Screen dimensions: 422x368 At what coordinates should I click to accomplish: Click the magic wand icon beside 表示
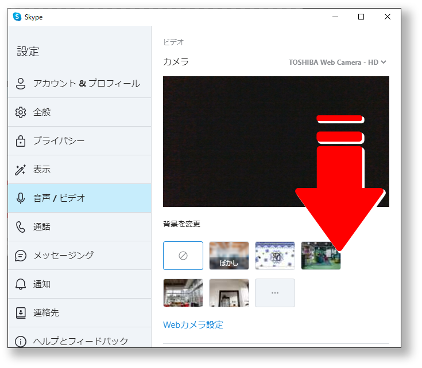click(21, 170)
